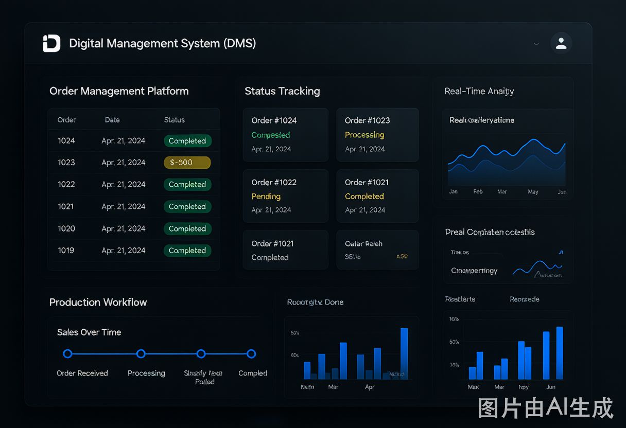Click the Date column header

[x=112, y=120]
